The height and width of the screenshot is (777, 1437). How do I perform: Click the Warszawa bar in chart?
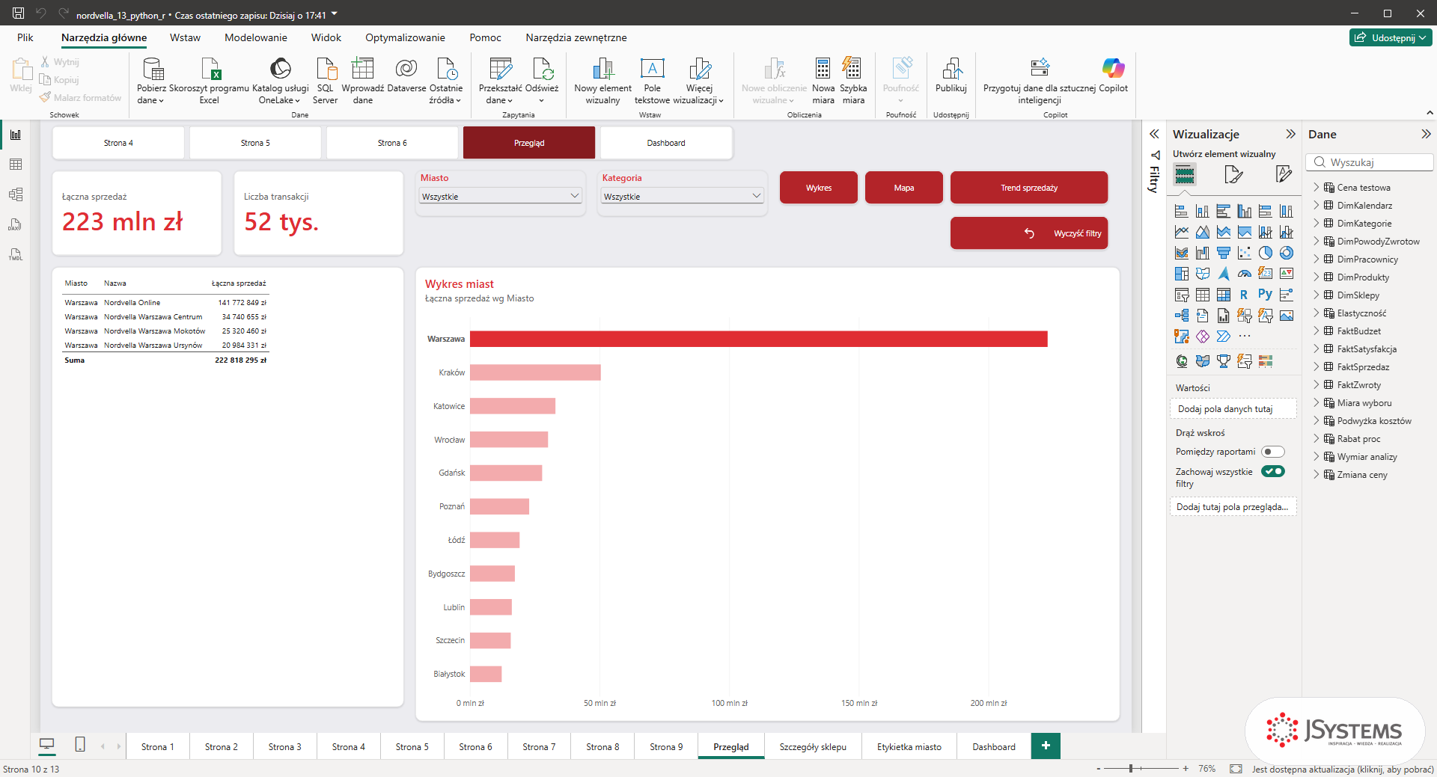(758, 339)
